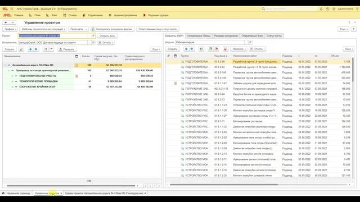This screenshot has height=202, width=360.
Task: Open Шаблоны технологических операций dropdown
Action: point(43,29)
